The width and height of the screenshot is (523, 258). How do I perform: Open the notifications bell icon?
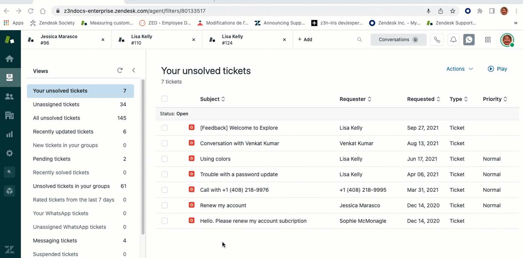(x=453, y=40)
